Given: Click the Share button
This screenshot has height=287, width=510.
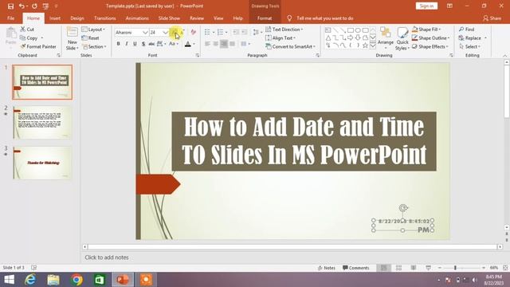Looking at the screenshot, I should 492,18.
